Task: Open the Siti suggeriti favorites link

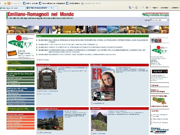Action: tap(14, 3)
